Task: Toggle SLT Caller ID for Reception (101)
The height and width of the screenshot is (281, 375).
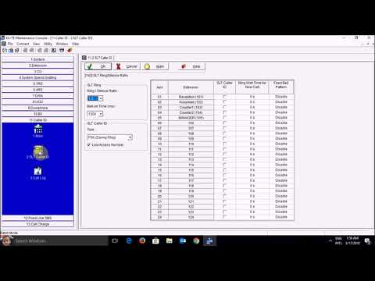Action: 224,97
